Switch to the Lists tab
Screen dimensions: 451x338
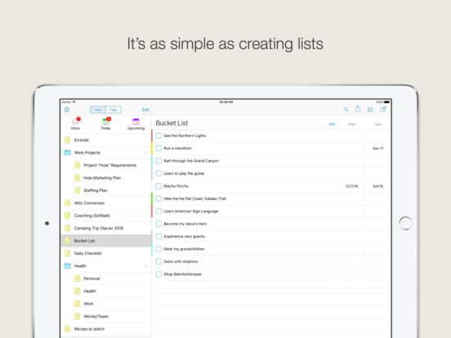click(x=98, y=109)
